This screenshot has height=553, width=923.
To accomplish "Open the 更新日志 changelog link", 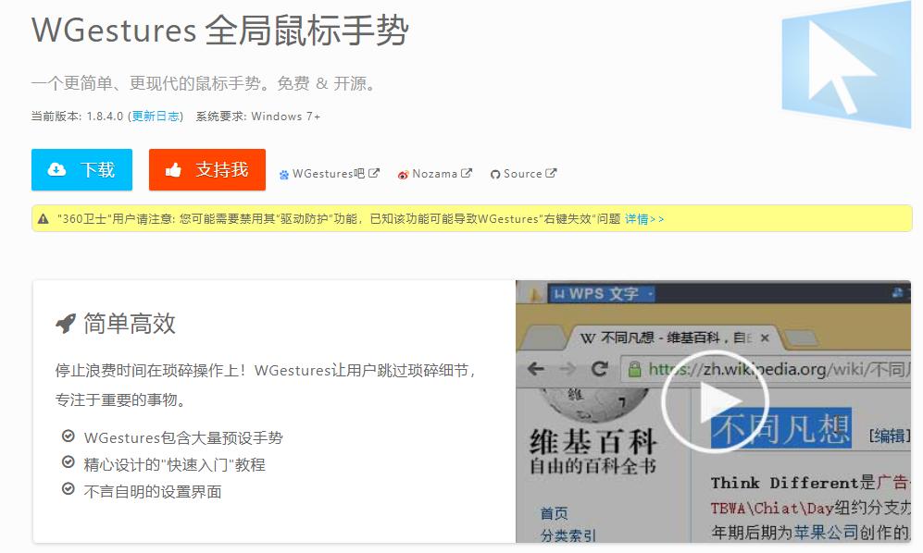I will (x=155, y=118).
